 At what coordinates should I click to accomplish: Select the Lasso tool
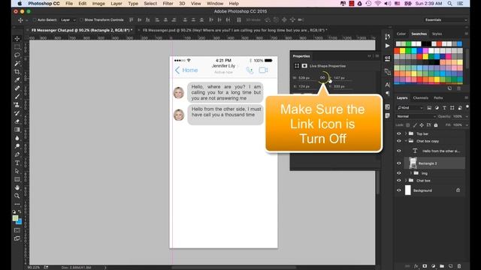[17, 55]
